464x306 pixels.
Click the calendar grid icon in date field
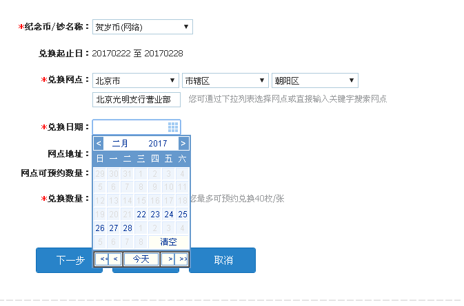[x=173, y=127]
